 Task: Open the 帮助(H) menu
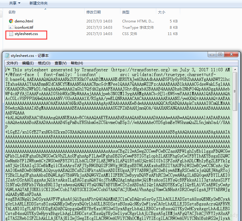(x=77, y=63)
